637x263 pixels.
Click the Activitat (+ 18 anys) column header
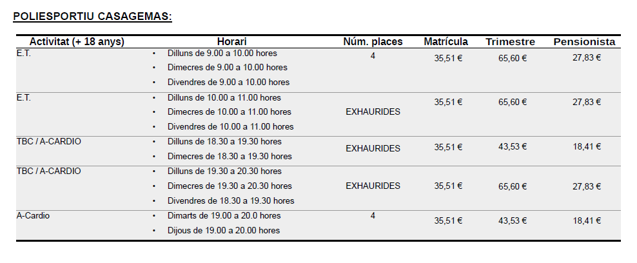(x=77, y=42)
